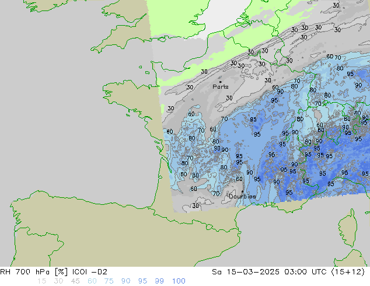Screen dimensions: 370x286
Task: Select legend value 45 in color scale
Action: 75,281
